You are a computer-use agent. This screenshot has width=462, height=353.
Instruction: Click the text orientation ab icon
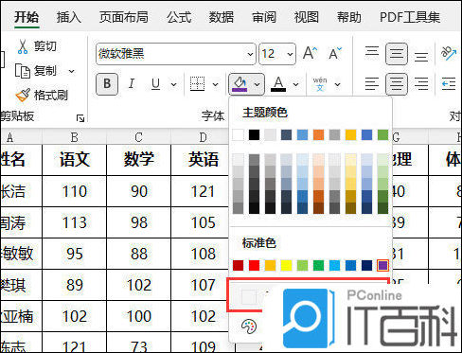[x=449, y=54]
